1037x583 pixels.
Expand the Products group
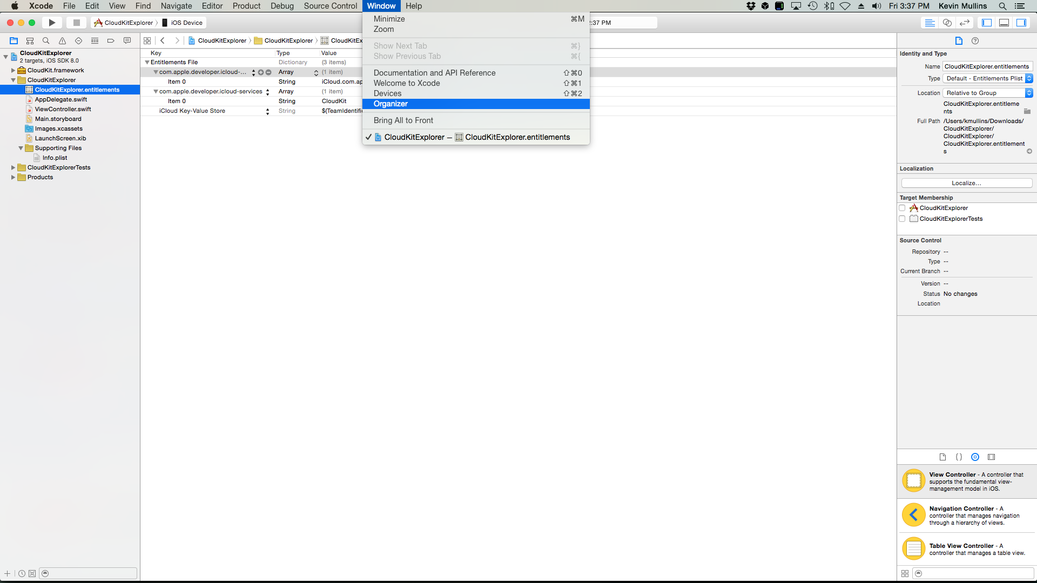13,177
